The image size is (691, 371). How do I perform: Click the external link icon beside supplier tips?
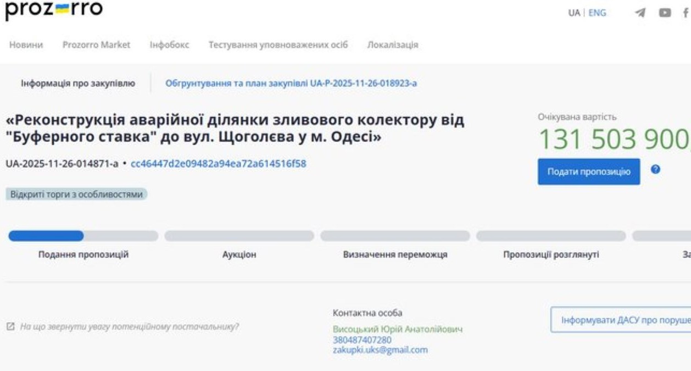pos(10,326)
